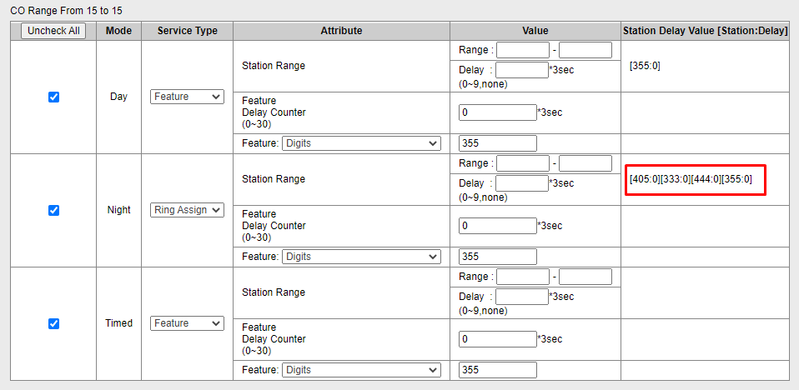Image resolution: width=799 pixels, height=390 pixels.
Task: Toggle the Day mode checkbox
Action: click(x=54, y=97)
